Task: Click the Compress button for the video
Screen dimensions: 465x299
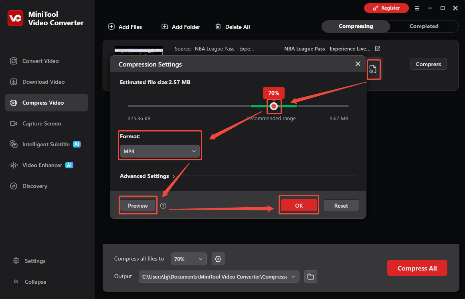Action: [428, 64]
